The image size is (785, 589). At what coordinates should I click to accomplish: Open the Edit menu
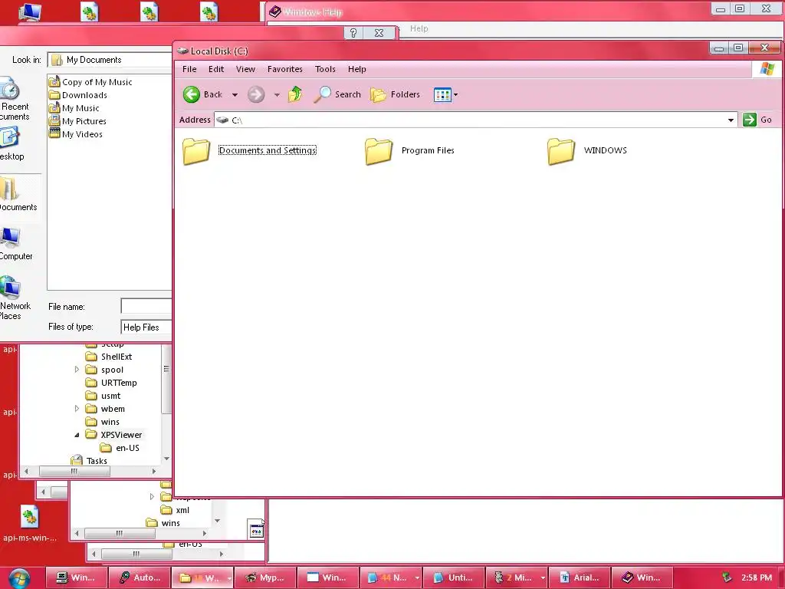click(x=215, y=69)
